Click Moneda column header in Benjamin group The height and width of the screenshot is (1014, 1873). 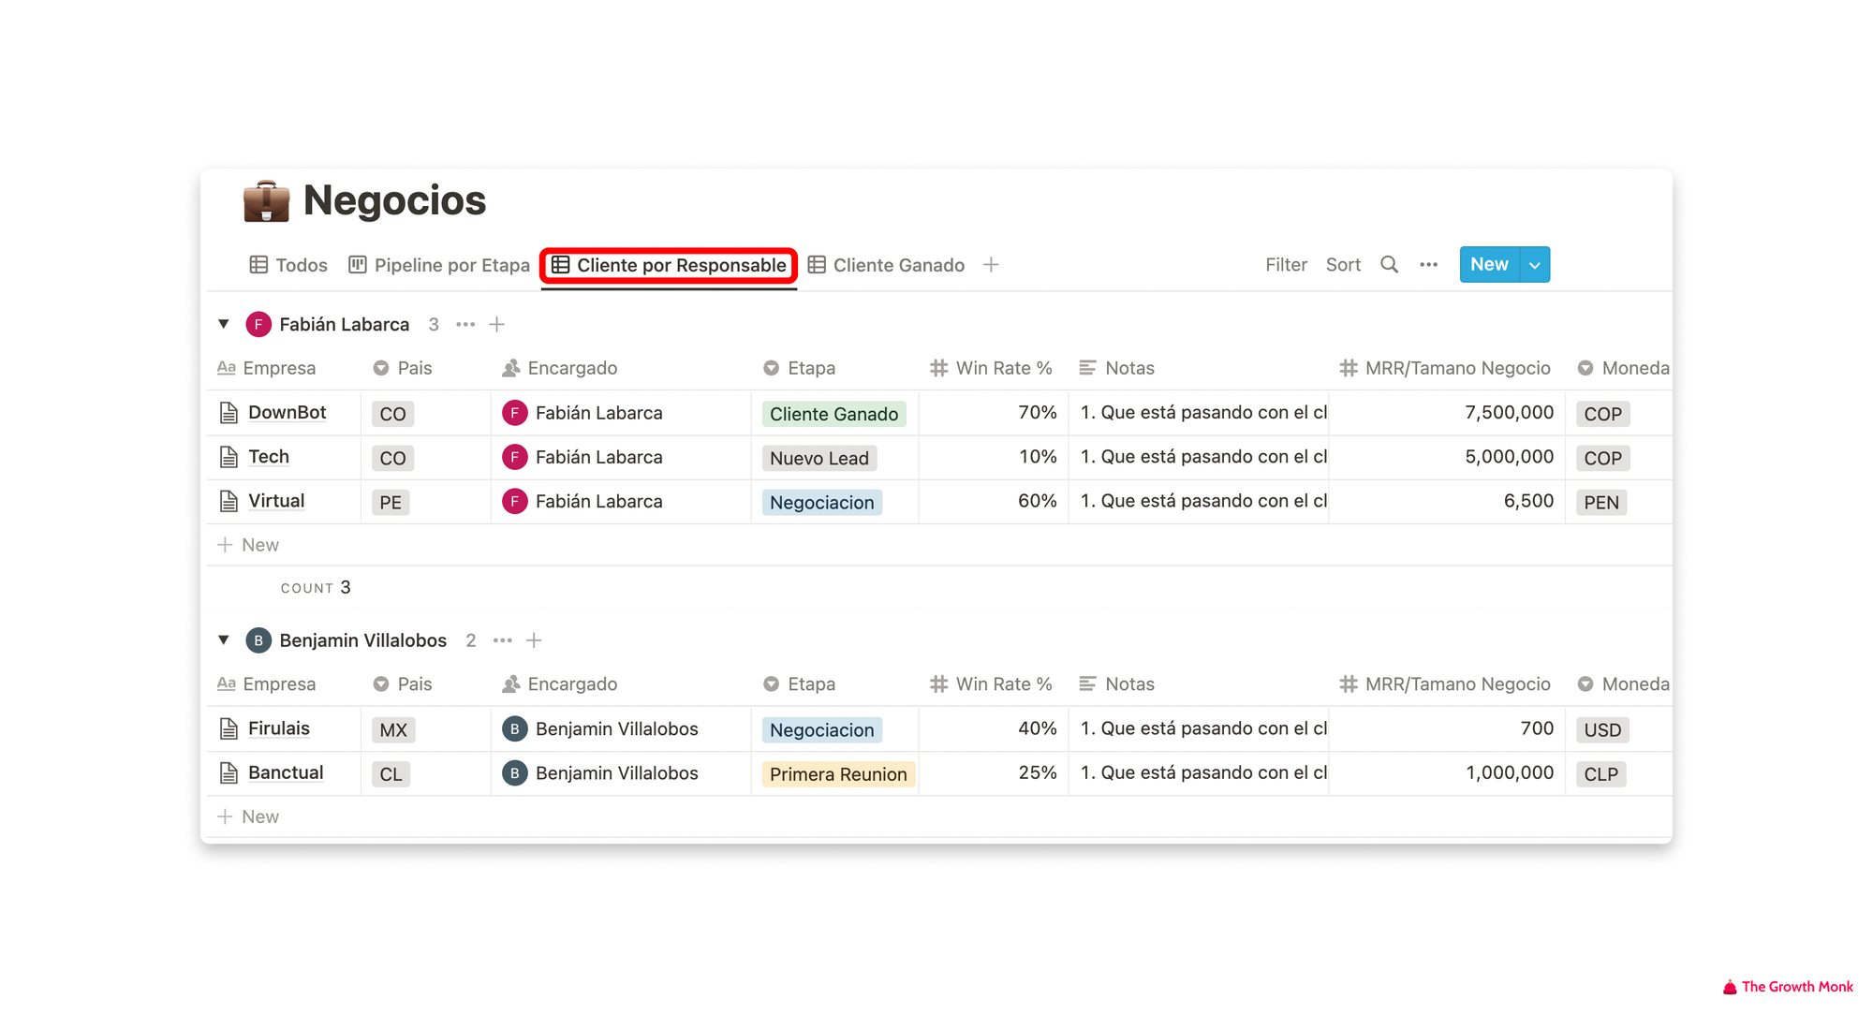pyautogui.click(x=1623, y=684)
